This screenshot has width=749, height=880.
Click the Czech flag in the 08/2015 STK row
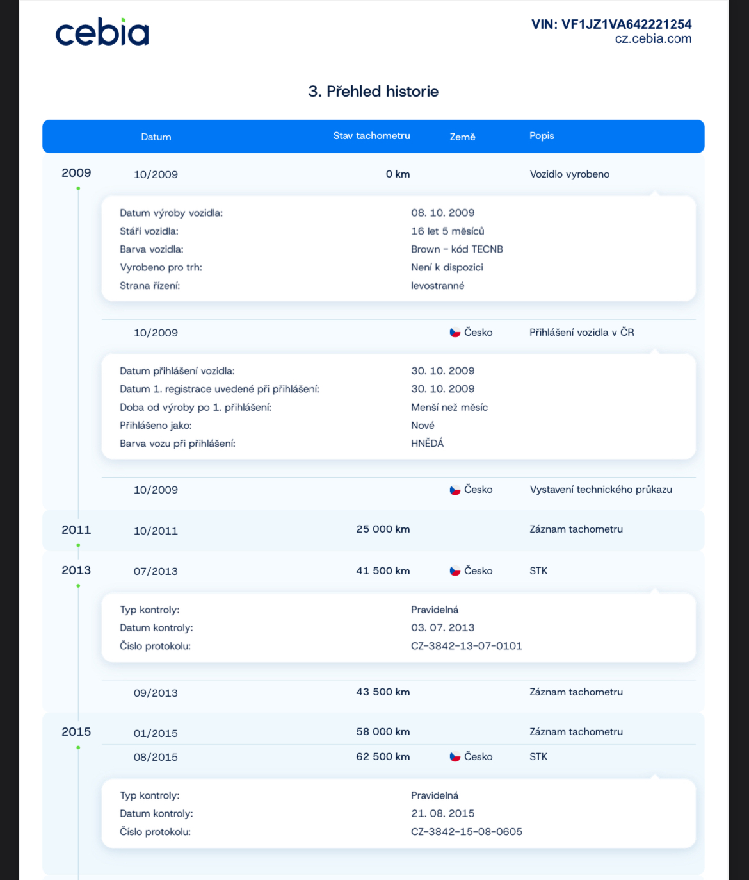455,757
